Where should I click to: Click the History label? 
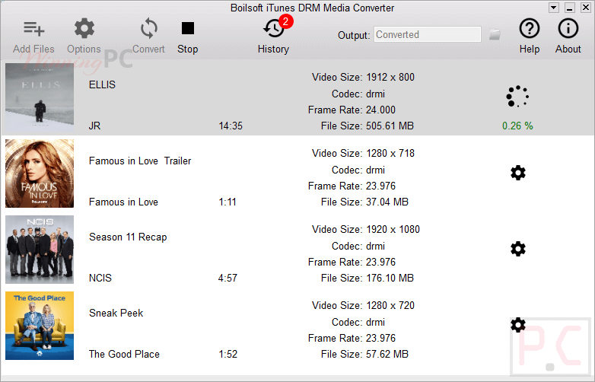(273, 49)
